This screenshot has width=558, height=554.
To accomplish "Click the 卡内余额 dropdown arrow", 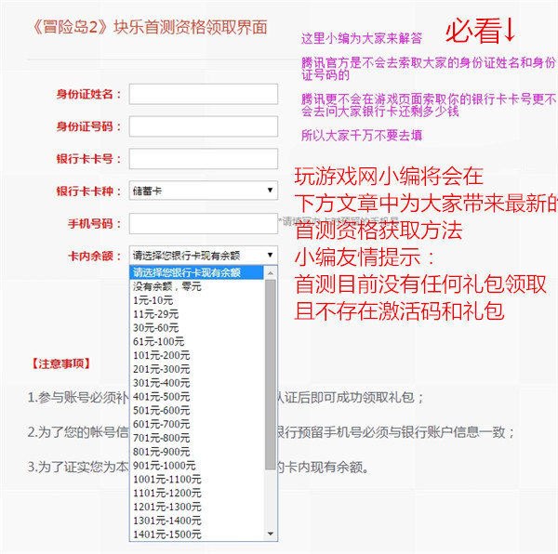I will tap(270, 255).
